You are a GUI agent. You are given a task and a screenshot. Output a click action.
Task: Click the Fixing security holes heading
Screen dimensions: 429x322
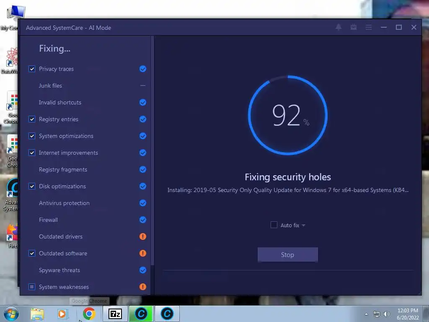pyautogui.click(x=287, y=177)
